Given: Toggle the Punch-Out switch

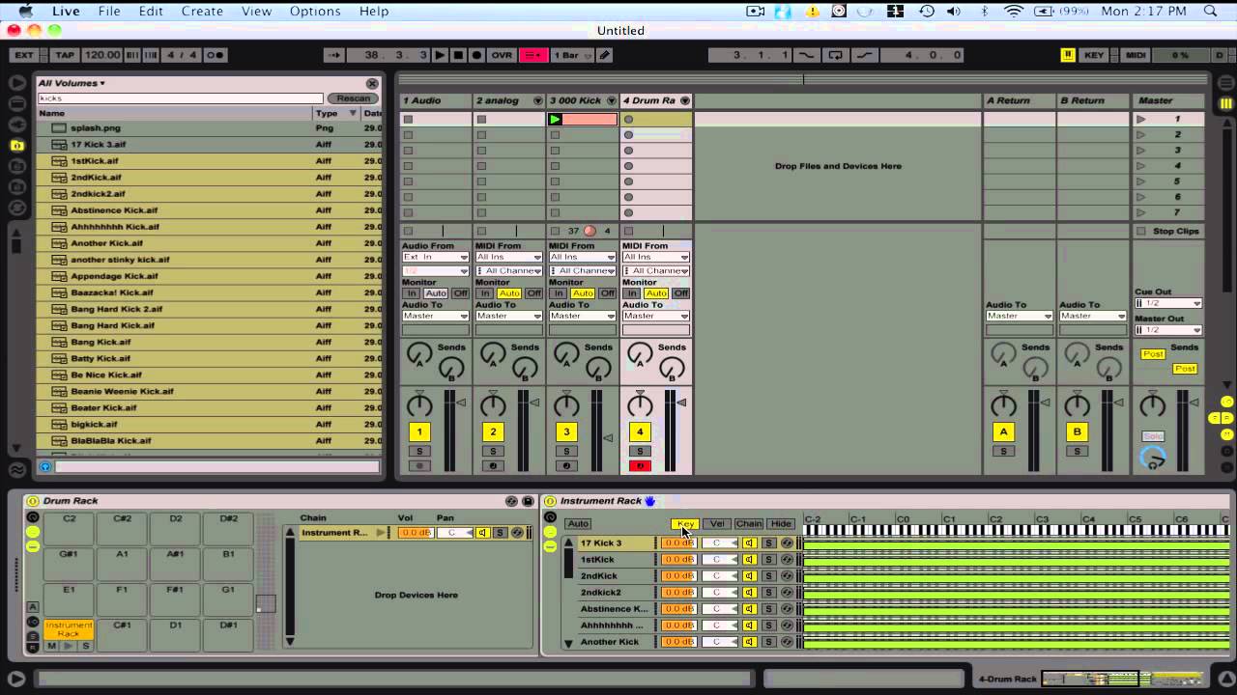Looking at the screenshot, I should pyautogui.click(x=864, y=55).
